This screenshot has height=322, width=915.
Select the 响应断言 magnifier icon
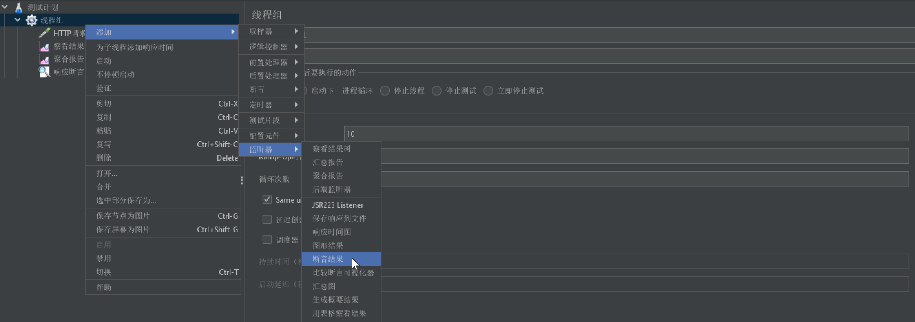[44, 72]
